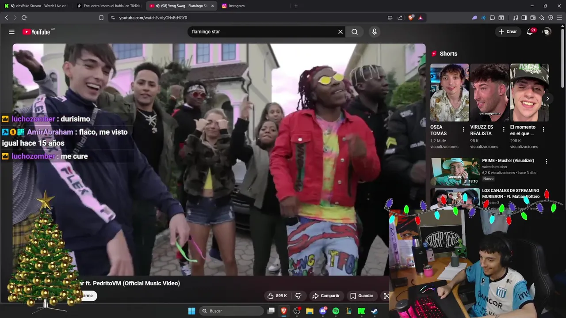This screenshot has height=318, width=566.
Task: Open Task View on the taskbar
Action: (271, 311)
